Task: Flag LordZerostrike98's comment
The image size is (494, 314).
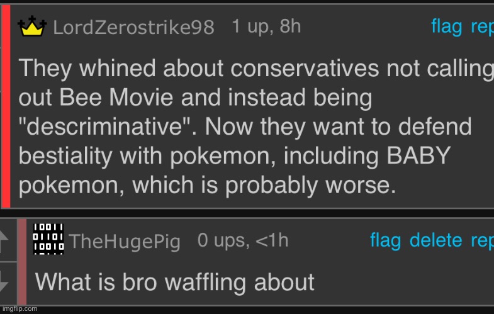Action: click(446, 26)
